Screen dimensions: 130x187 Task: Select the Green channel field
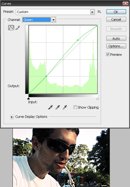(37, 20)
